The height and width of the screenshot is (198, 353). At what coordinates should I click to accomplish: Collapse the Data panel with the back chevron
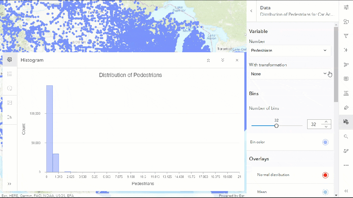(251, 10)
